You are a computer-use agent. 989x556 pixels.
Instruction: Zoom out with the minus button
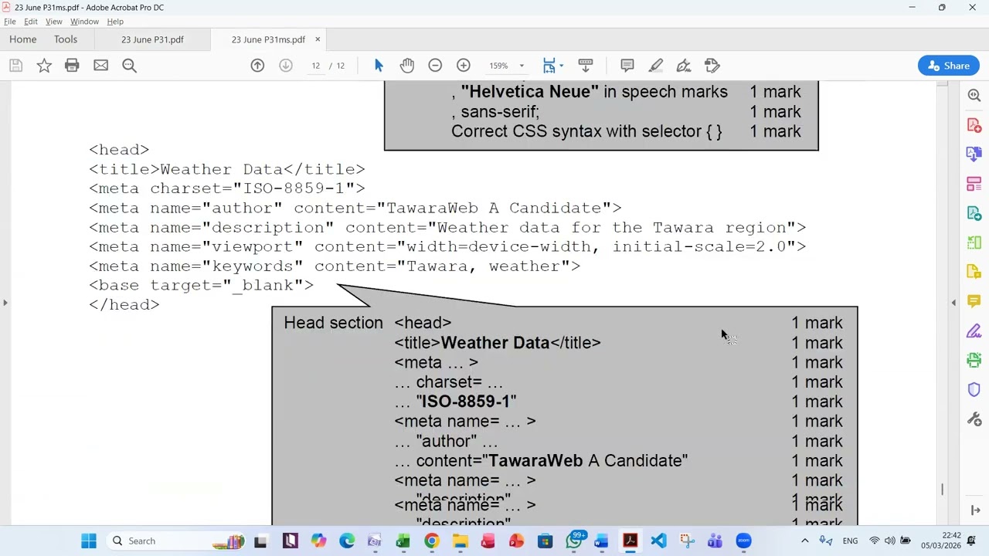coord(435,66)
